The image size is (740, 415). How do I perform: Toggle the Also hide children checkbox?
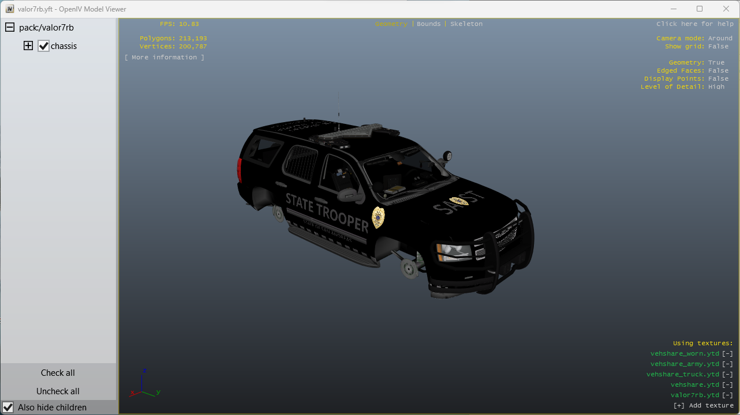[x=8, y=408]
